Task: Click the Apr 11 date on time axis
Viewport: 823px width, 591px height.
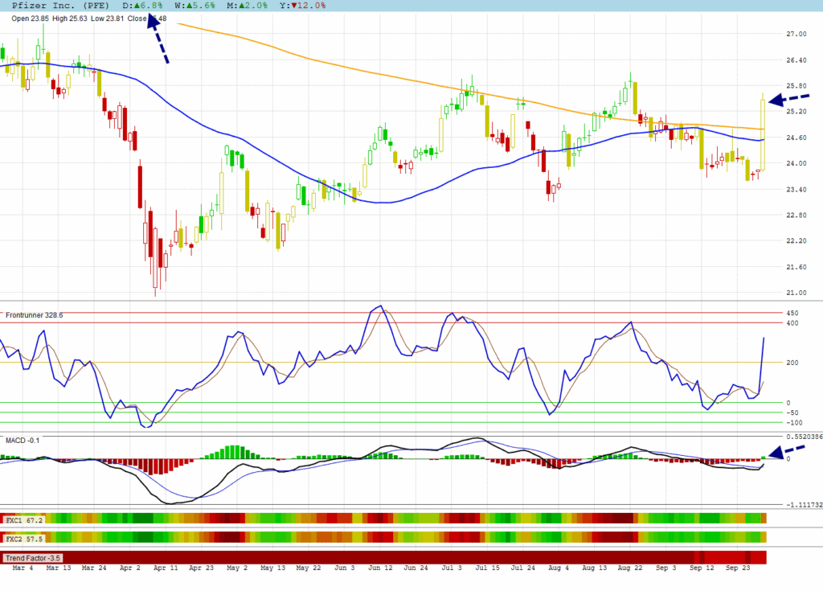Action: [166, 568]
